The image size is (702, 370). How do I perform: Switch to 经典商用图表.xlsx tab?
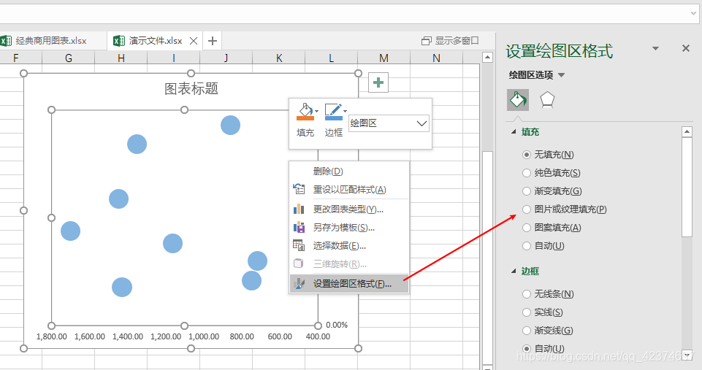click(53, 41)
